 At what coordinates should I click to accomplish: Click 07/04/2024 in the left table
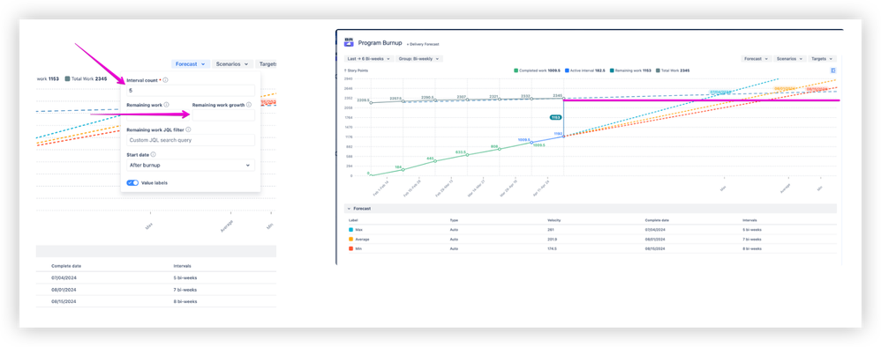click(x=64, y=277)
